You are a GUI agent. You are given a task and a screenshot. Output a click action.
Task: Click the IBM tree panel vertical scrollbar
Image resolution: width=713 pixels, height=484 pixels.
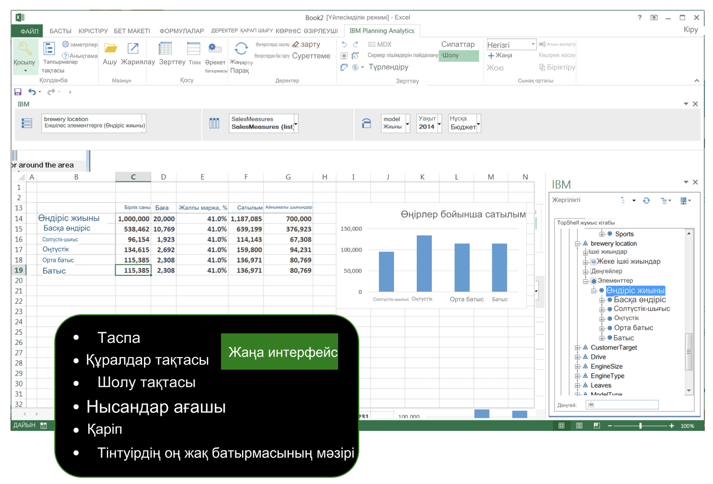[689, 312]
